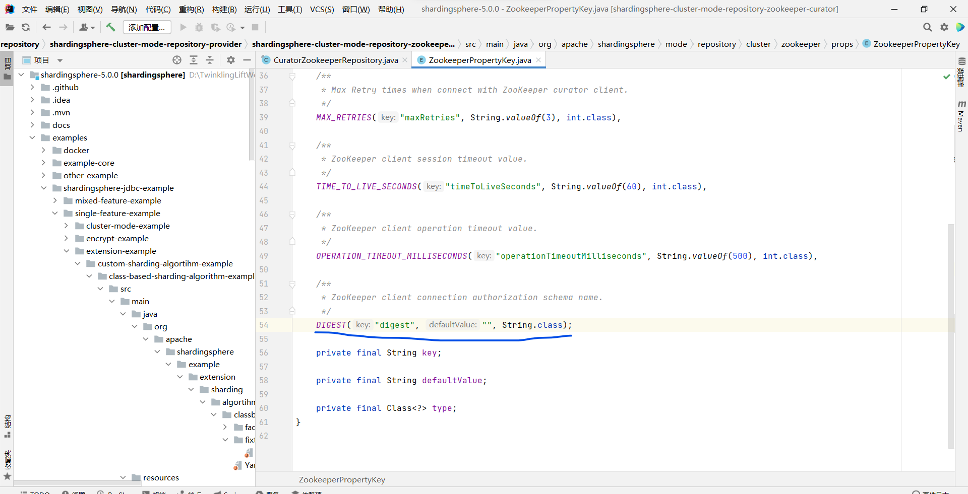Click the fold toggle at line 36
The width and height of the screenshot is (968, 494).
click(x=292, y=76)
